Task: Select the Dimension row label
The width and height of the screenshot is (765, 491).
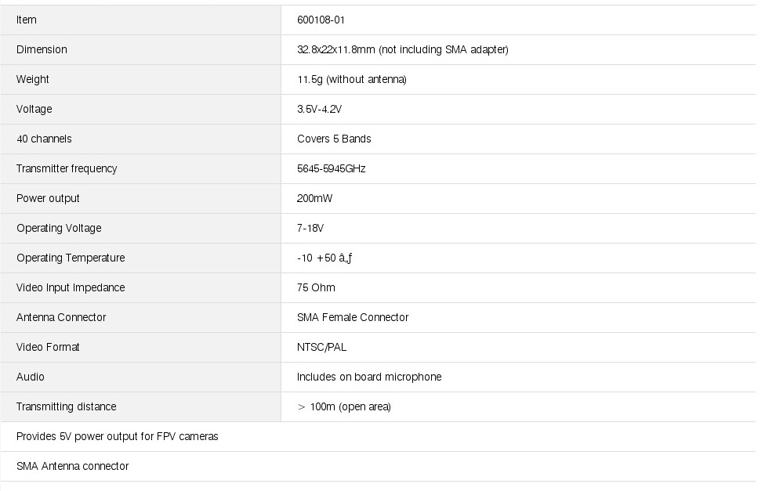Action: tap(42, 49)
